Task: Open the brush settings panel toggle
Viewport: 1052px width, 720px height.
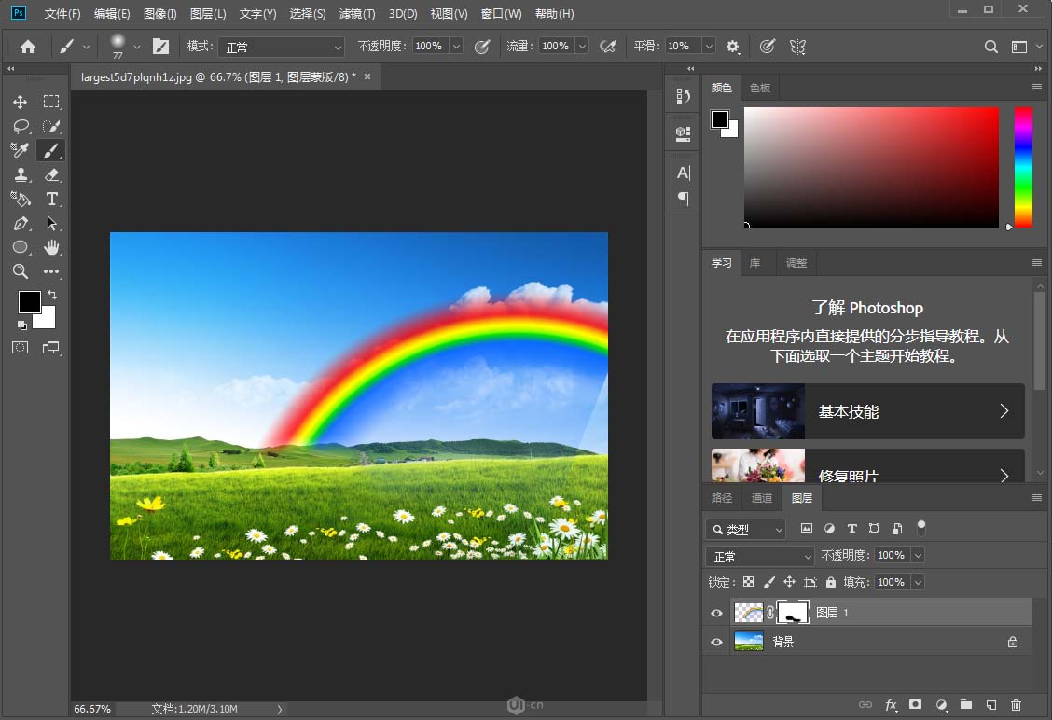Action: (161, 47)
